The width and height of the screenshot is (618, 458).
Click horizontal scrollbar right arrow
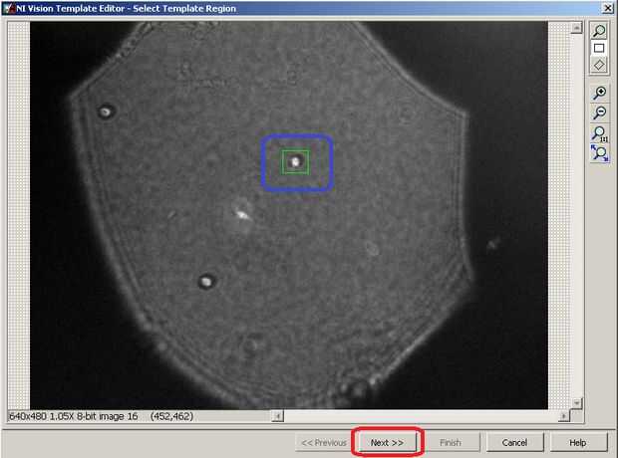click(564, 416)
